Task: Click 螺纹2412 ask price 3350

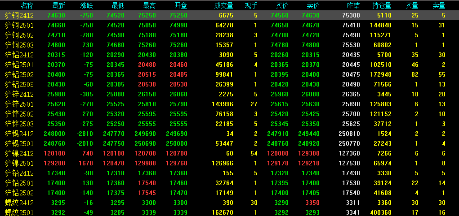Action: click(x=312, y=203)
